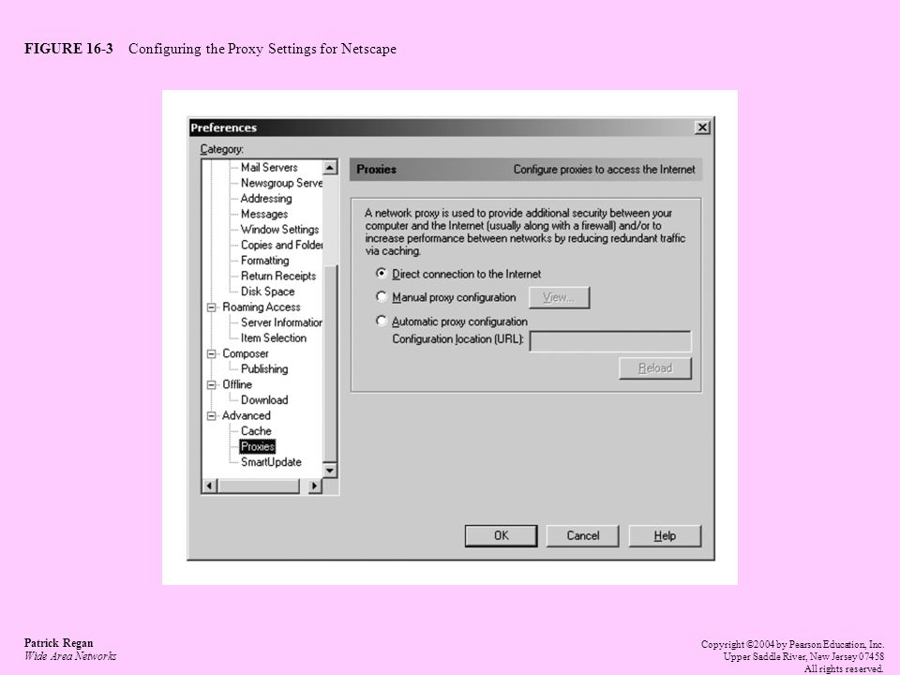Viewport: 900px width, 675px height.
Task: Collapse the Offline category node
Action: tap(211, 384)
